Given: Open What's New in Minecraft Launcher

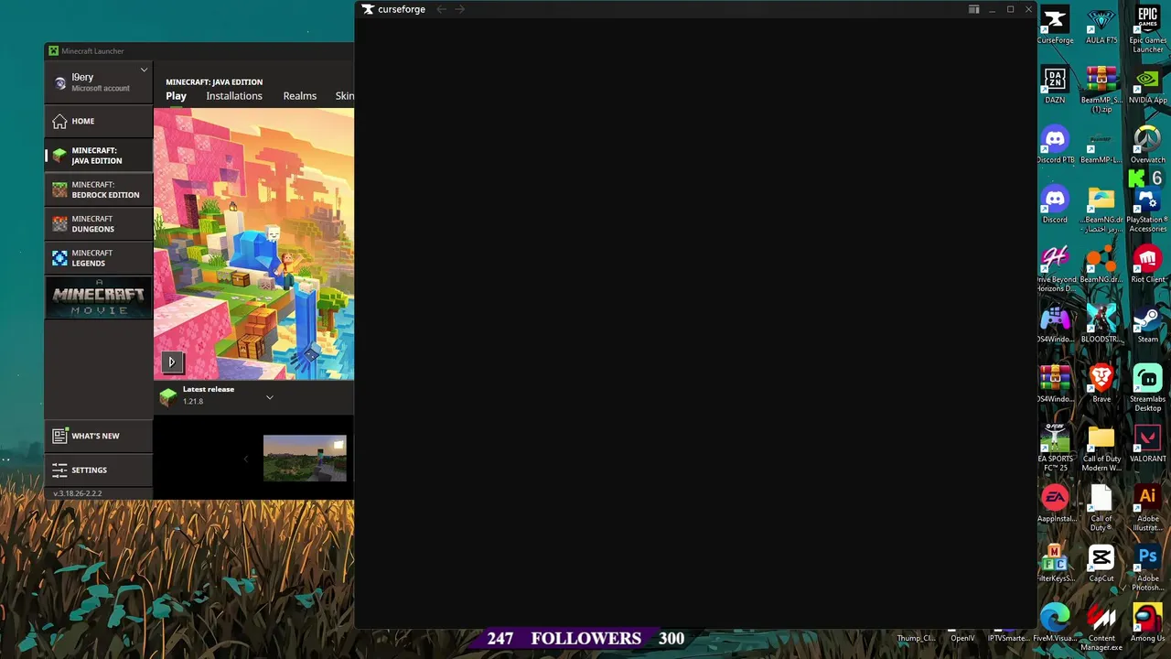Looking at the screenshot, I should coord(99,436).
